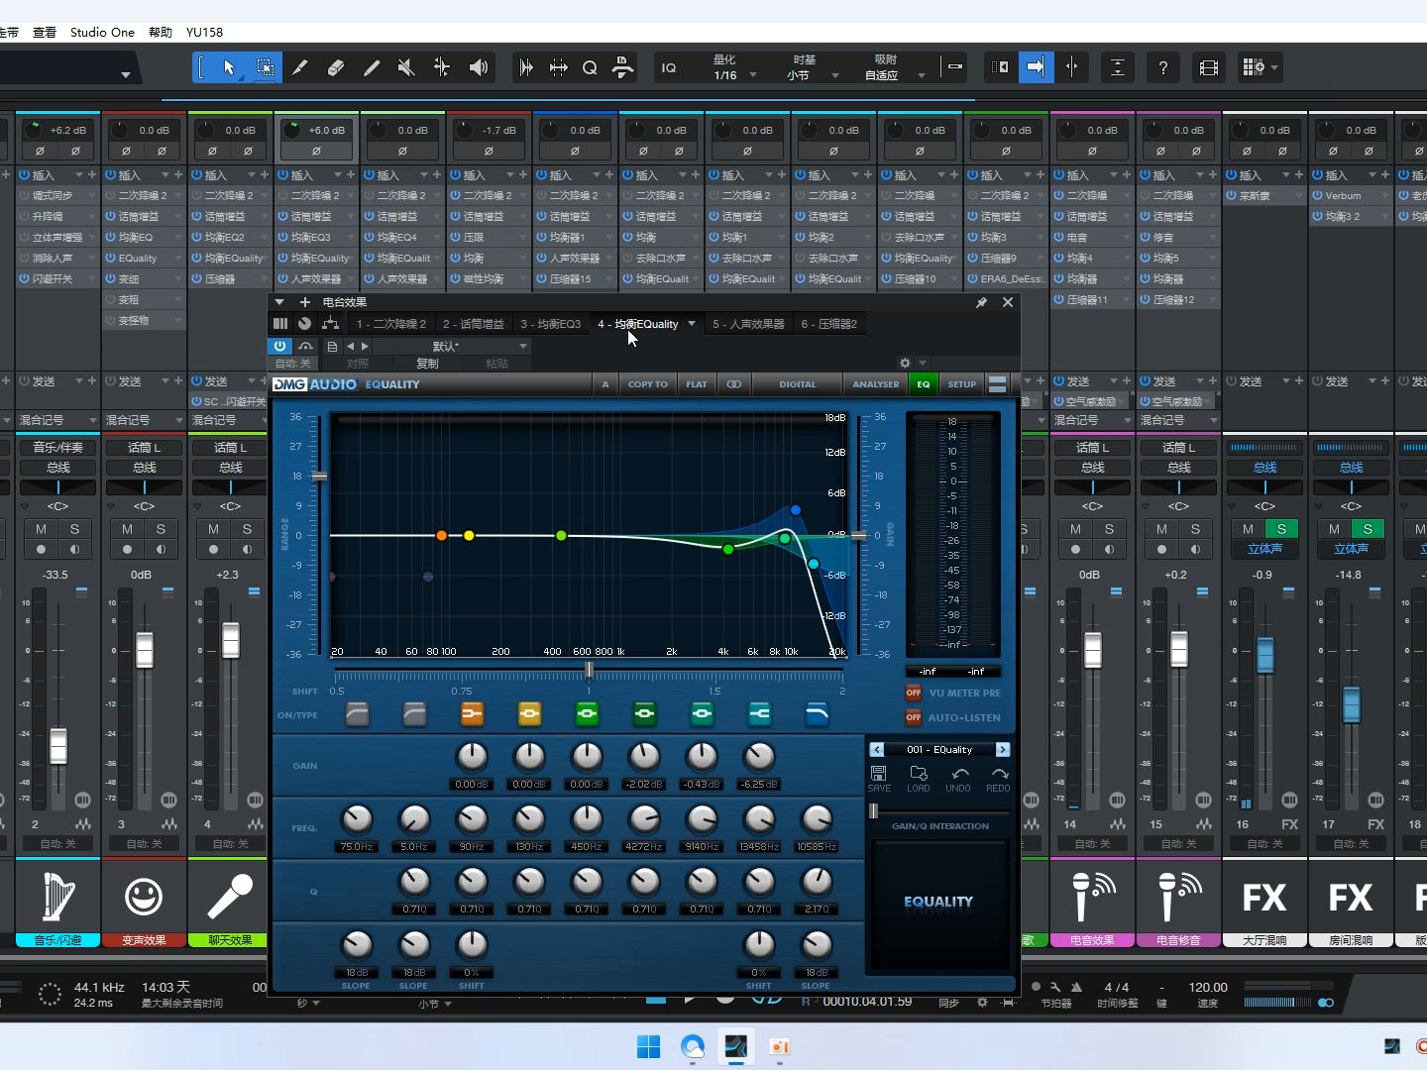This screenshot has height=1070, width=1427.
Task: Toggle plugin power (activate) button
Action: pos(279,346)
